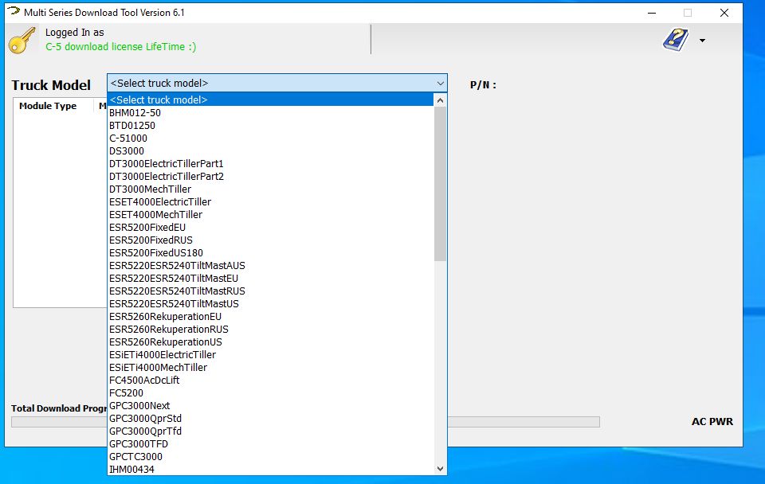Select ESR5200FixedRUS model
The width and height of the screenshot is (765, 484).
point(270,240)
